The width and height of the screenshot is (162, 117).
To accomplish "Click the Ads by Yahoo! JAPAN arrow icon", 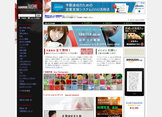I will 129,20.
